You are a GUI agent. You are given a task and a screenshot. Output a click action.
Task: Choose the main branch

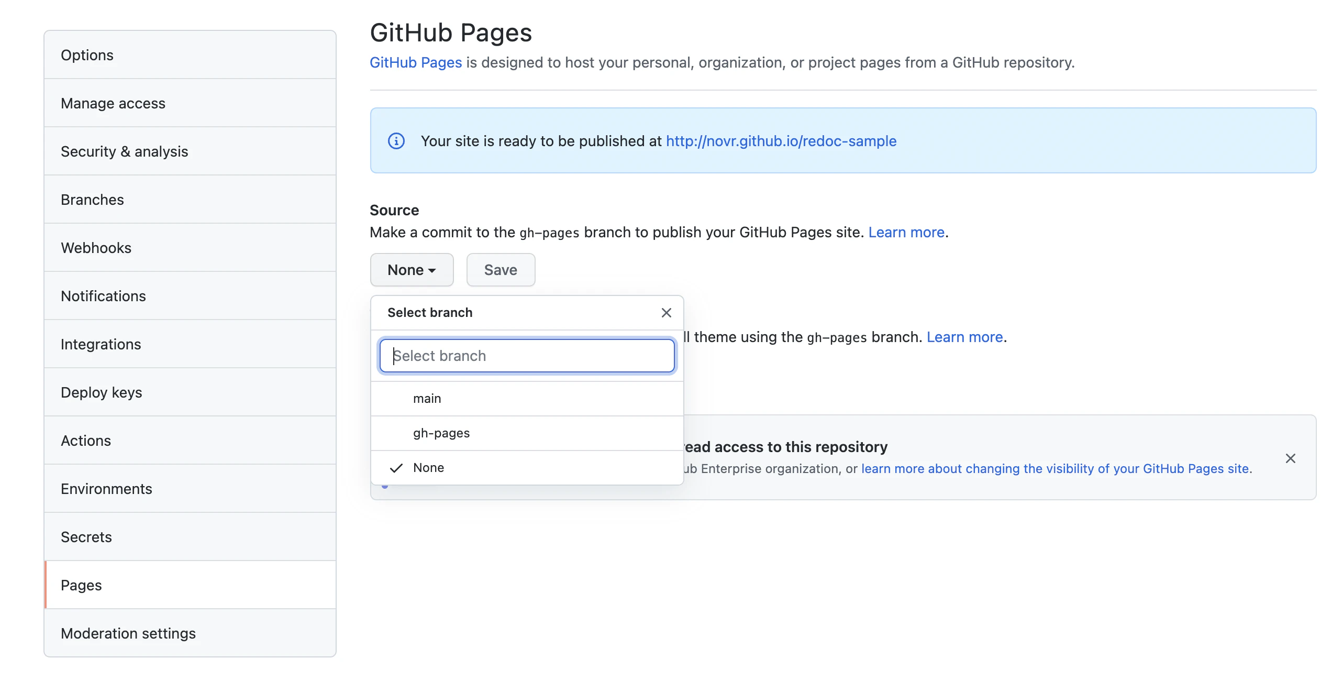(527, 399)
